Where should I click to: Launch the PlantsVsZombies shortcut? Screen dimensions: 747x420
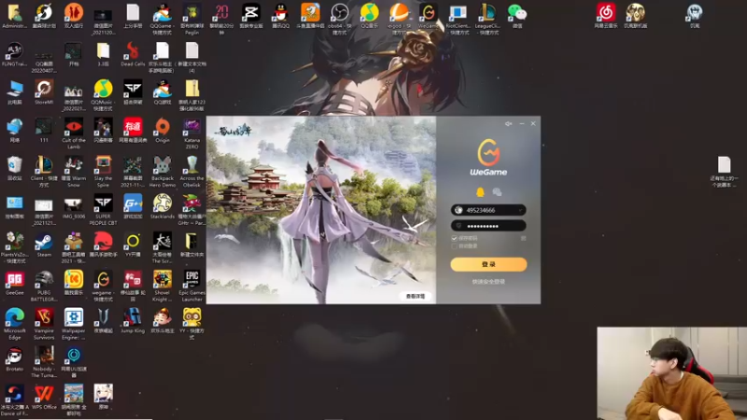(14, 247)
